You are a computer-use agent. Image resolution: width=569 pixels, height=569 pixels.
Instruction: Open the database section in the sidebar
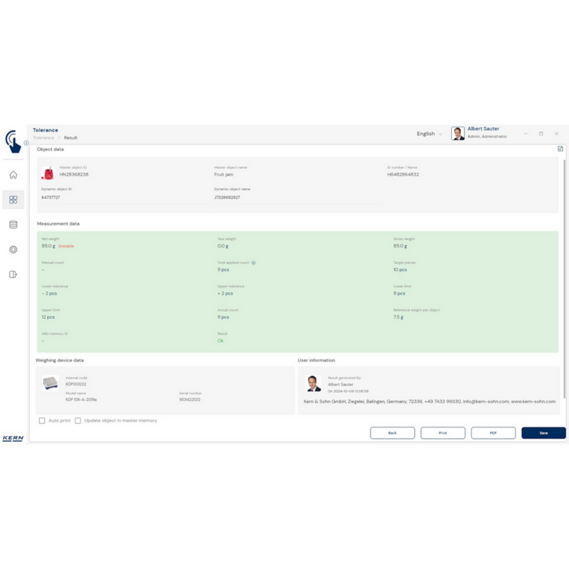pos(13,225)
